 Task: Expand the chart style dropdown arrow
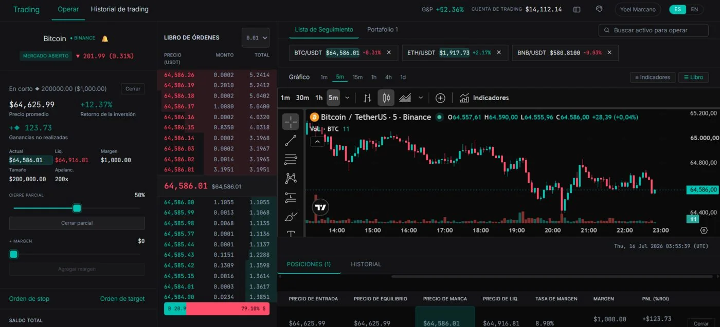[421, 98]
